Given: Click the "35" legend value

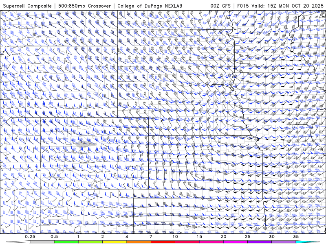Looking at the screenshot, I should tap(296, 237).
